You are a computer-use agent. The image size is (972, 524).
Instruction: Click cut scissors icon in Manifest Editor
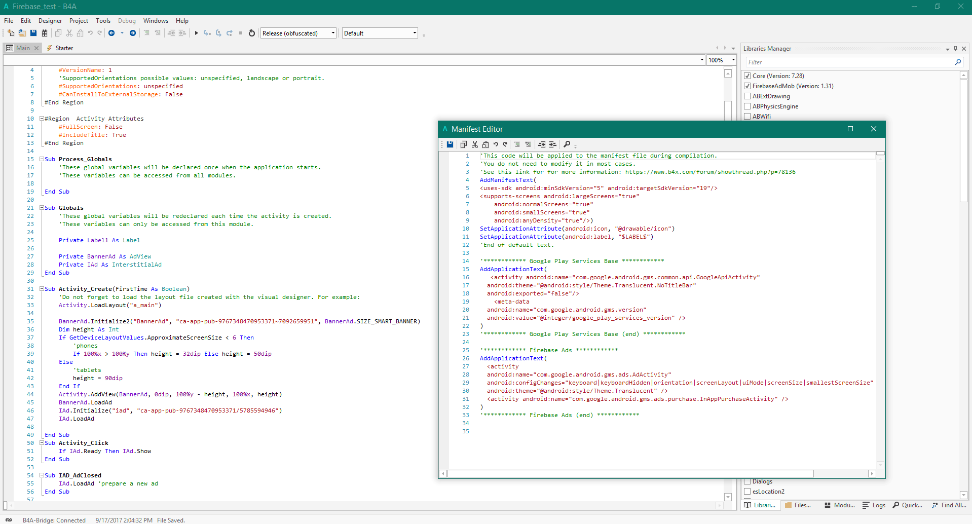475,144
